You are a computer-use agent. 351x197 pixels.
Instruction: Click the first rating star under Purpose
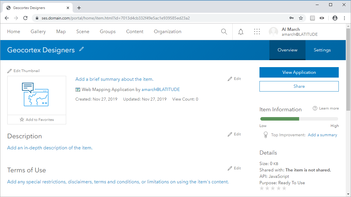coord(262,188)
